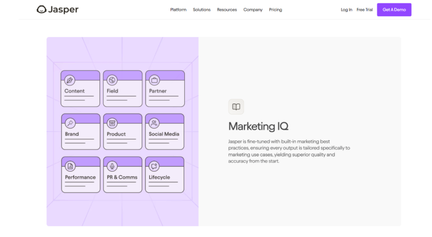Select the PR & Comms card label
Viewport: 432px width, 237px height.
pos(122,177)
